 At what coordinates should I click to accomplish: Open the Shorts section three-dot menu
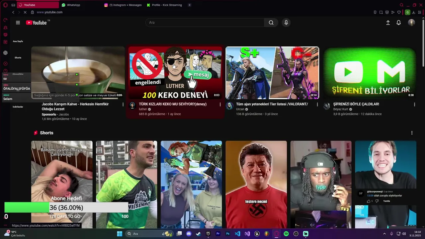412,133
